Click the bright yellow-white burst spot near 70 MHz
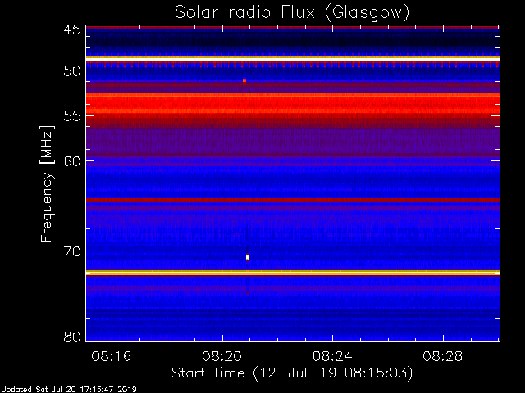 248,257
